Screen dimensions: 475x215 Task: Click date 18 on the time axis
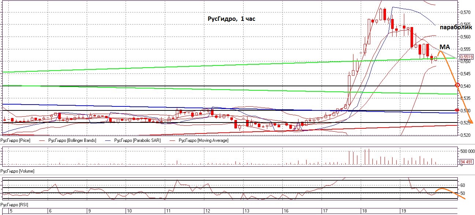tap(365, 211)
